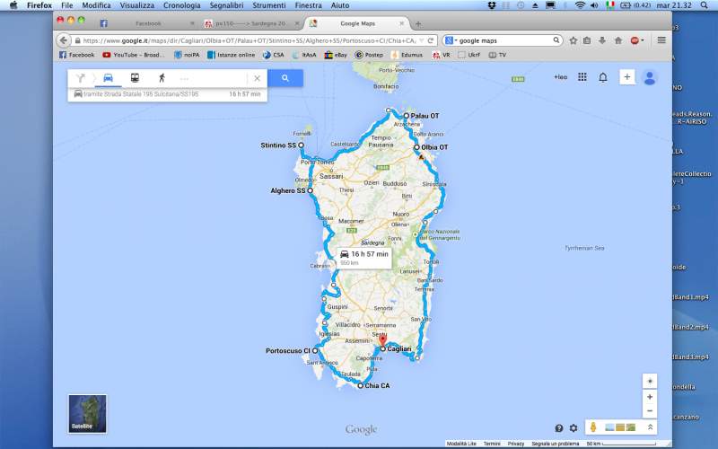Close the directions panel with the X
718x449 pixels.
[258, 78]
